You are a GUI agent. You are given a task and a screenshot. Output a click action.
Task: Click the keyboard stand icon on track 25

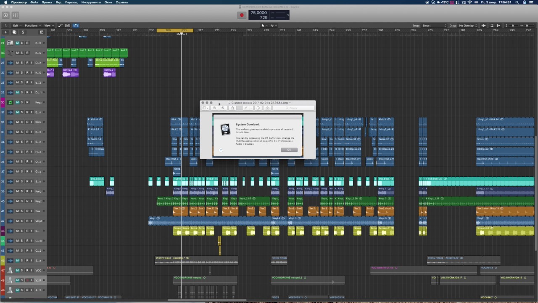tap(10, 53)
